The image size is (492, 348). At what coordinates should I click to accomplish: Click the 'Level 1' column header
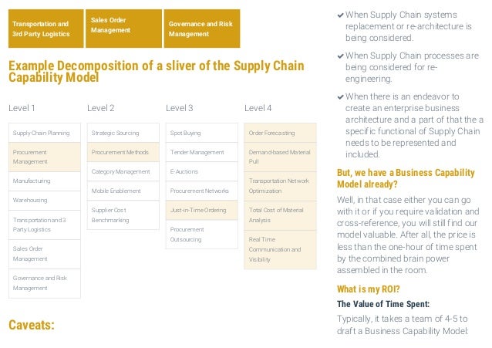[22, 107]
